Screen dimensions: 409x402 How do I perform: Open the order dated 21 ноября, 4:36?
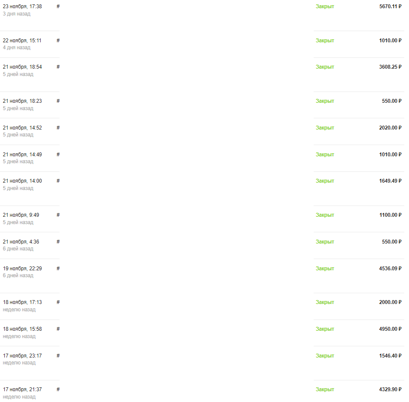click(x=21, y=242)
